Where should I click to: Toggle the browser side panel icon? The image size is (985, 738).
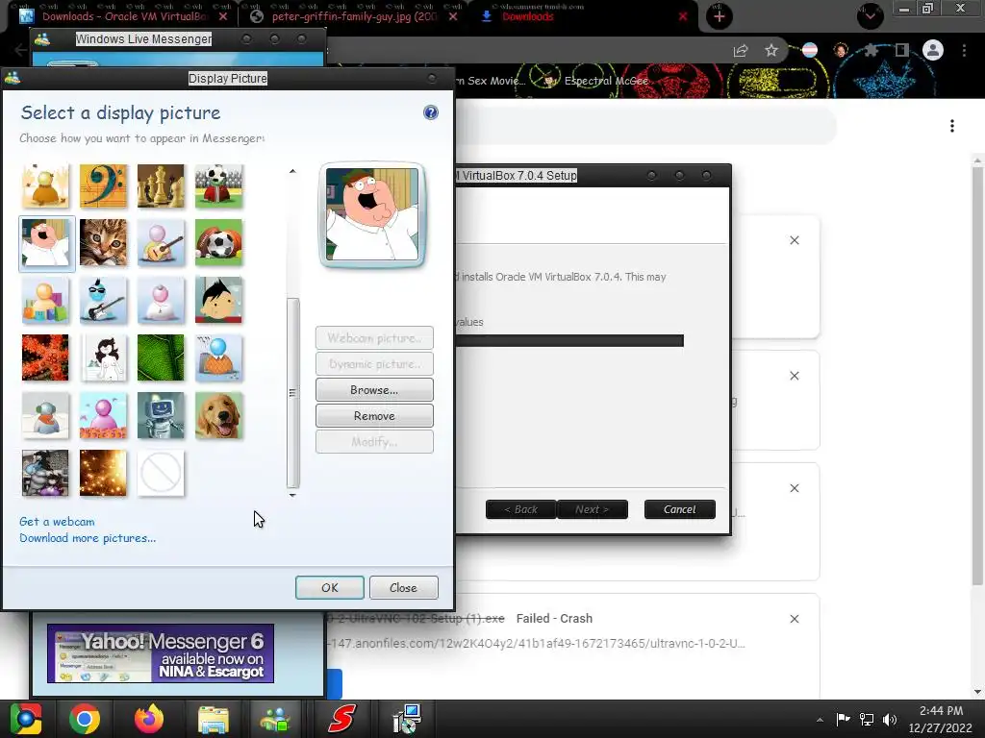coord(902,50)
